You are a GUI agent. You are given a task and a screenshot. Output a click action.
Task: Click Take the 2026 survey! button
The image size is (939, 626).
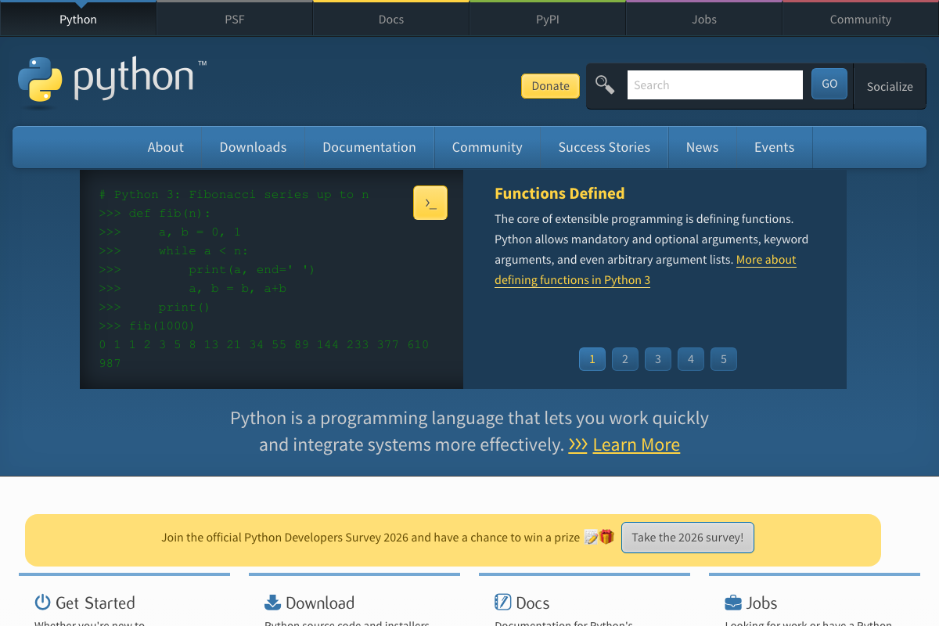688,538
